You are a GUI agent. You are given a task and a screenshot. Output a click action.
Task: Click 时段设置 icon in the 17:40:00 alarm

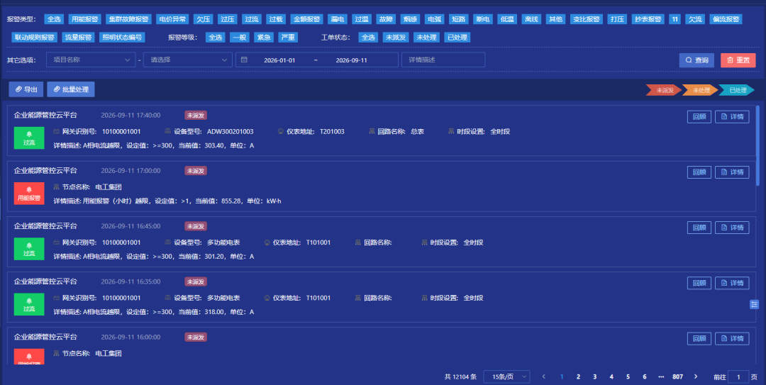(x=451, y=131)
